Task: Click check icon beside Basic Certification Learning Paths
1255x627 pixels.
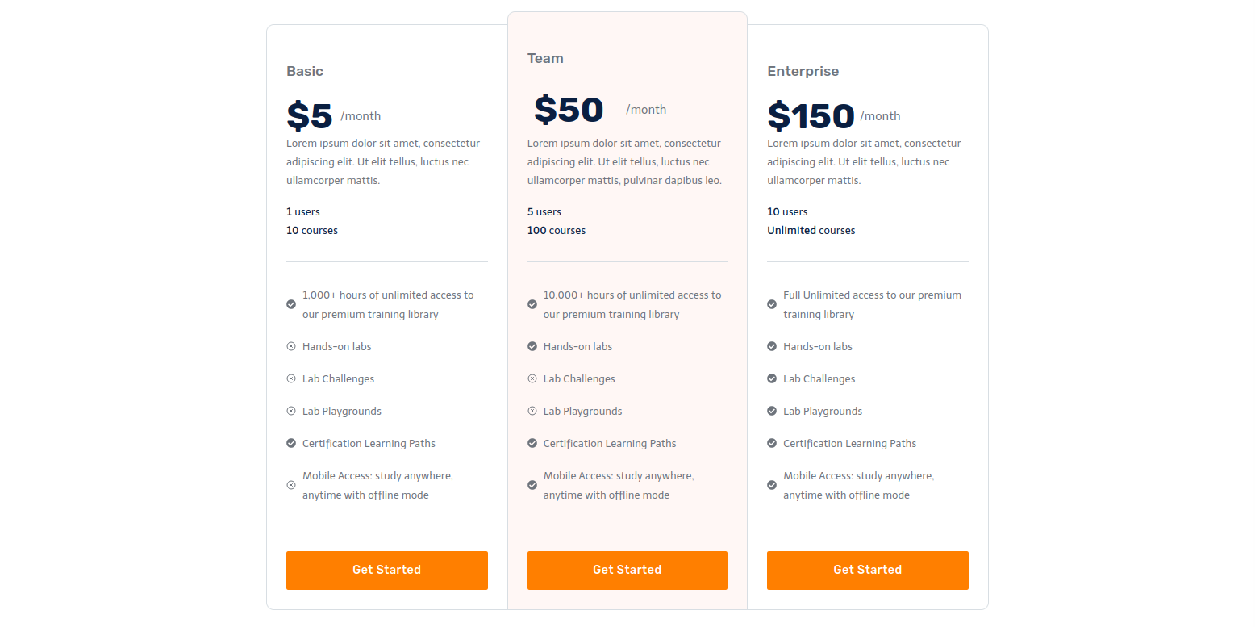Action: pyautogui.click(x=291, y=443)
